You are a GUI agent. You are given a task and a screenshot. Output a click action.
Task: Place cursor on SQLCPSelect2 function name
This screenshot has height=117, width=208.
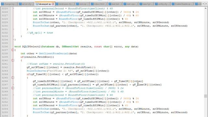31,46
